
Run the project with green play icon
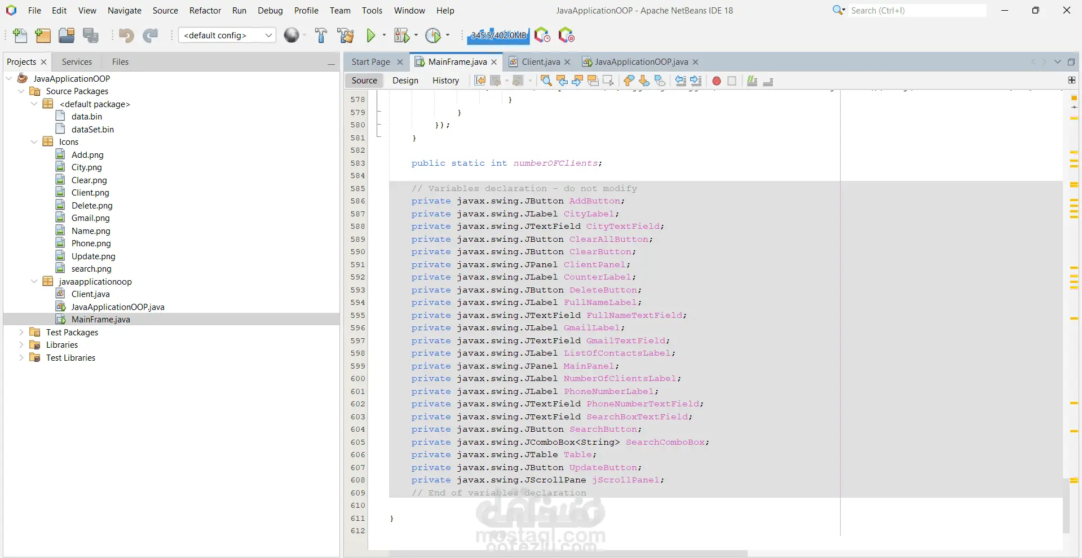click(371, 36)
